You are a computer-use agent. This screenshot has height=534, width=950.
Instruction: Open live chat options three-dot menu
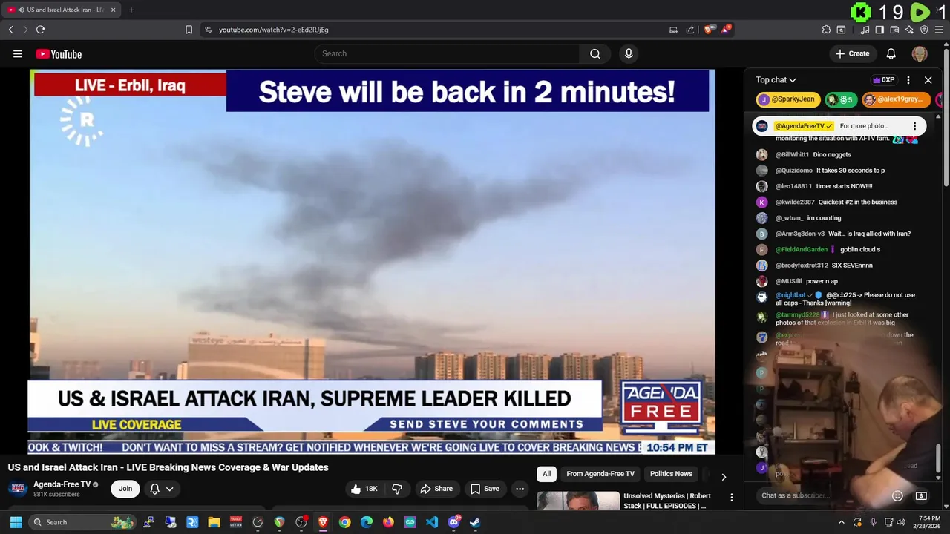[x=908, y=80]
